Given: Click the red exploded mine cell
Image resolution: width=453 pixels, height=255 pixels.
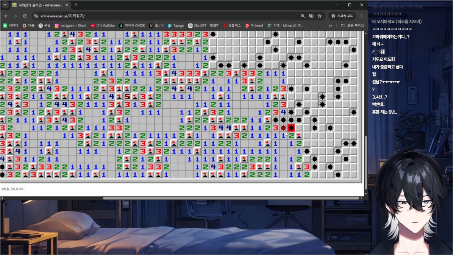Looking at the screenshot, I should (291, 128).
